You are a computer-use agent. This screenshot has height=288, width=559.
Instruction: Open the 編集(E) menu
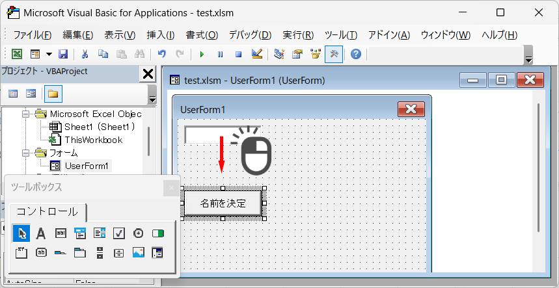[77, 35]
